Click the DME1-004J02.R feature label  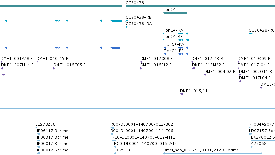(220, 72)
